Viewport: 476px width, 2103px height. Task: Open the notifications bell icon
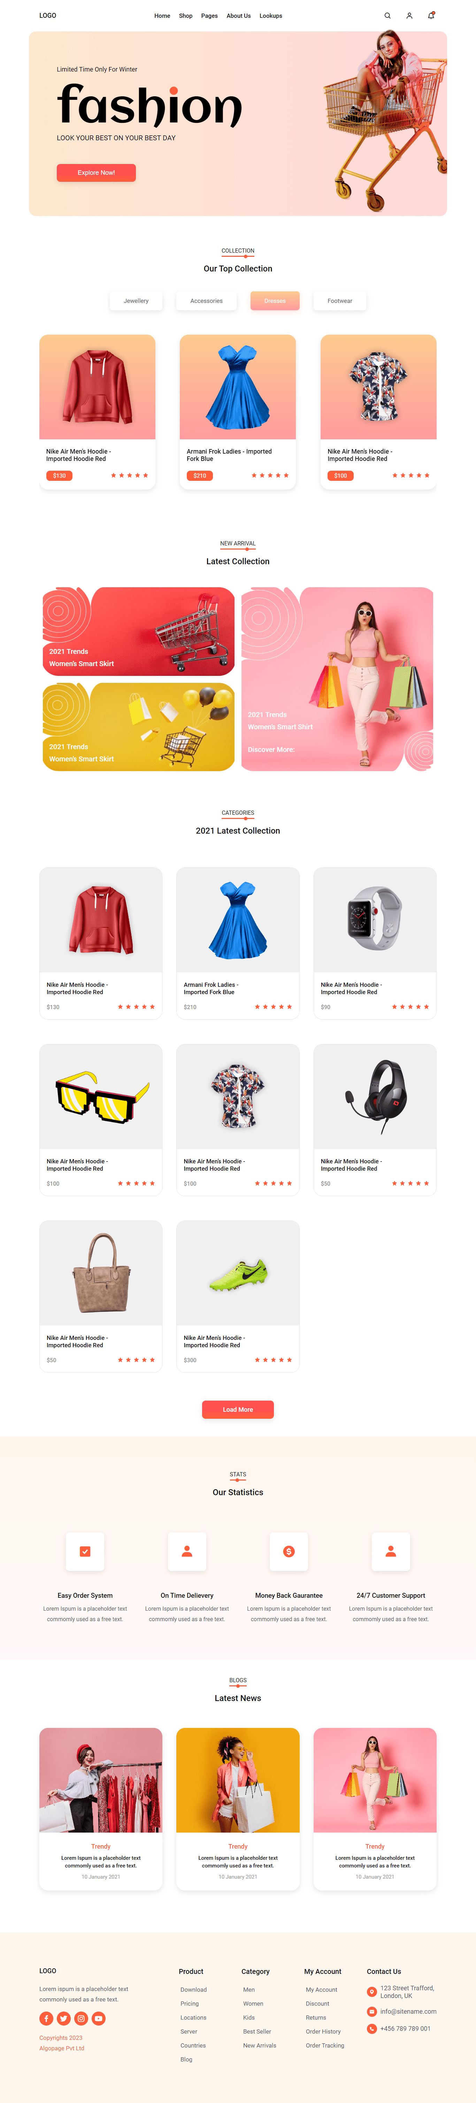point(431,15)
